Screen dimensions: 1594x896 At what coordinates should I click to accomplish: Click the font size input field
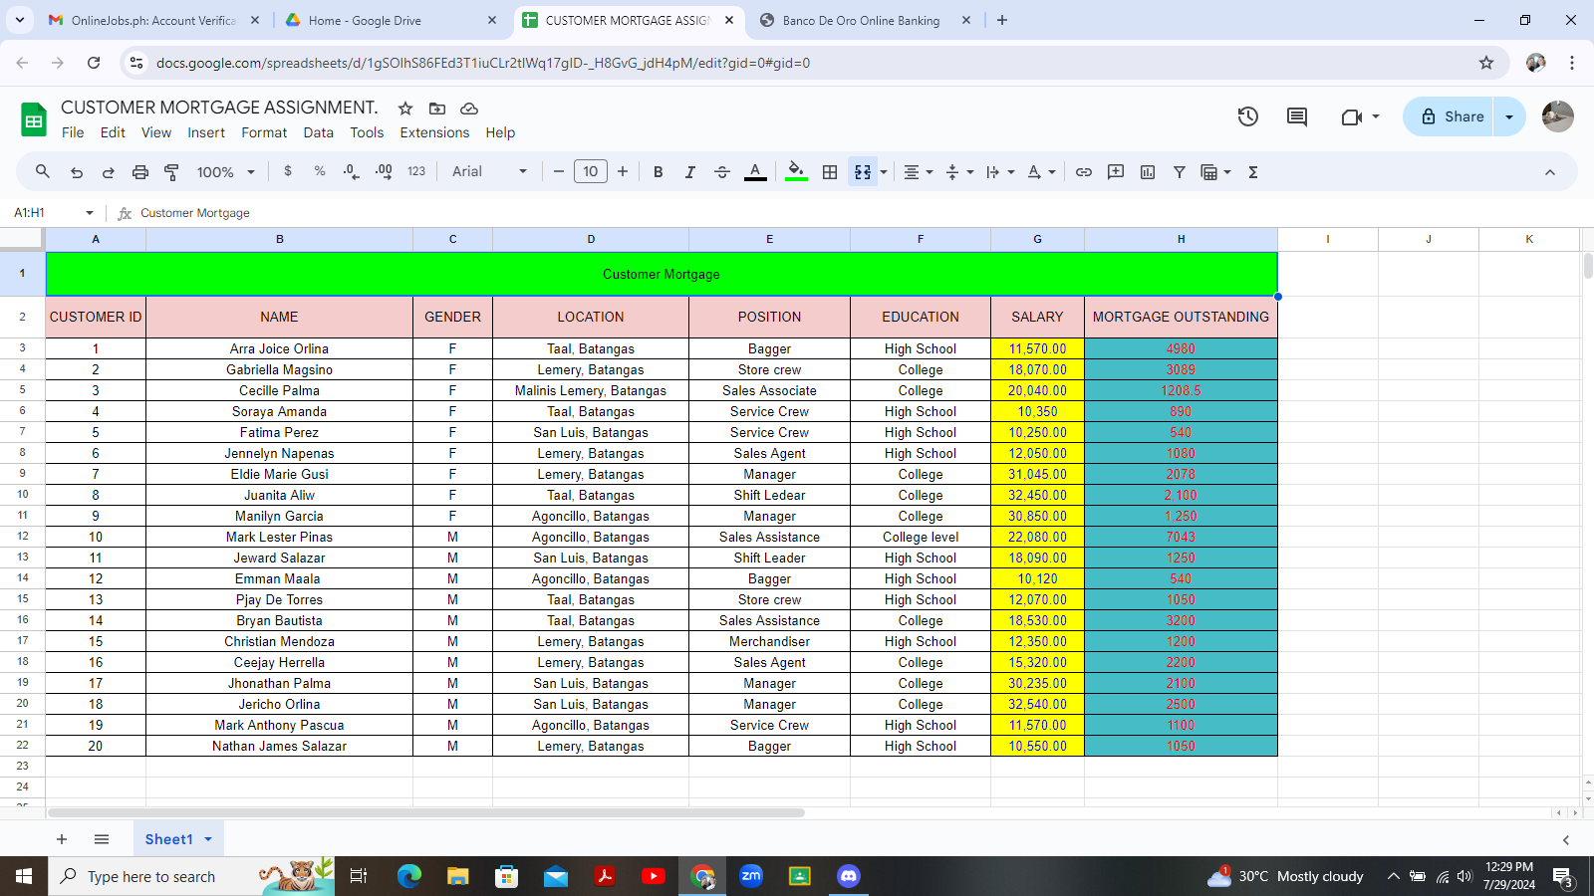tap(591, 172)
